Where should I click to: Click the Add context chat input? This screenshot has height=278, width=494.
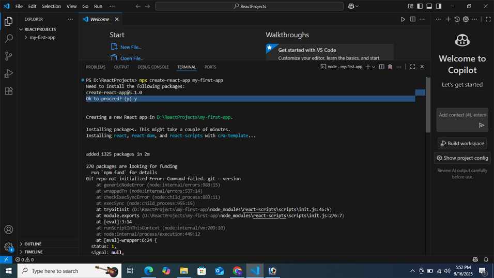462,115
